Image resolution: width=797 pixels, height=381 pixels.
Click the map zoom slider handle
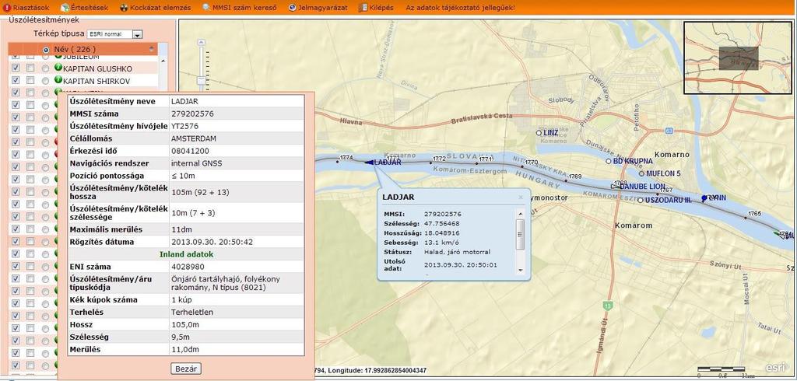click(202, 80)
